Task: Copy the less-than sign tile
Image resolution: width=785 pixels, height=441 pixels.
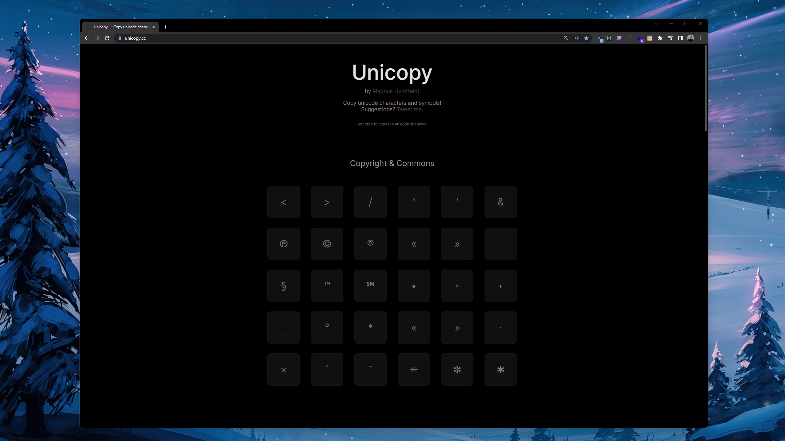Action: coord(283,202)
